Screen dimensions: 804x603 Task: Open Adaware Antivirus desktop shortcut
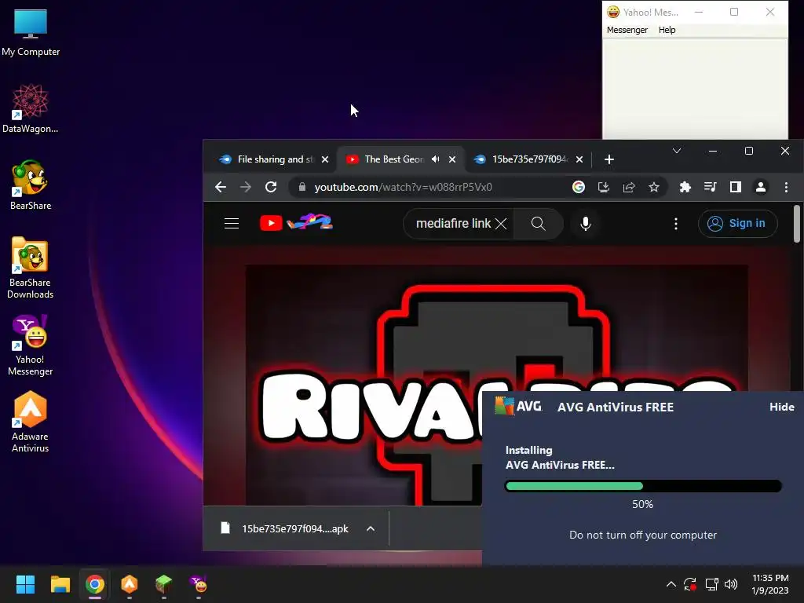[x=31, y=422]
